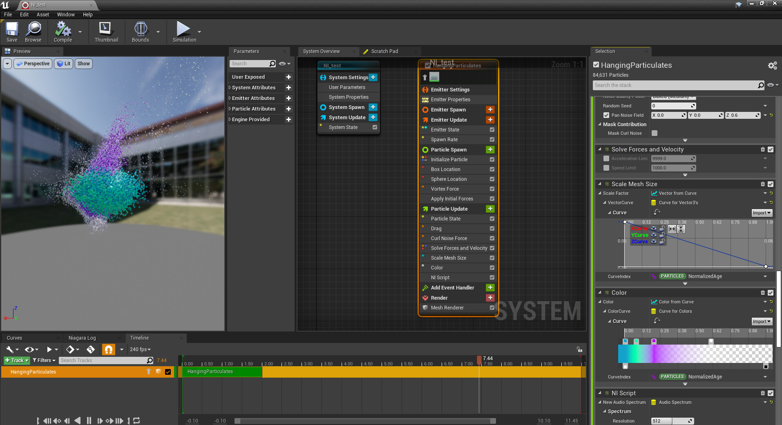
Task: Open the 240 fps frame rate dropdown
Action: tap(140, 349)
